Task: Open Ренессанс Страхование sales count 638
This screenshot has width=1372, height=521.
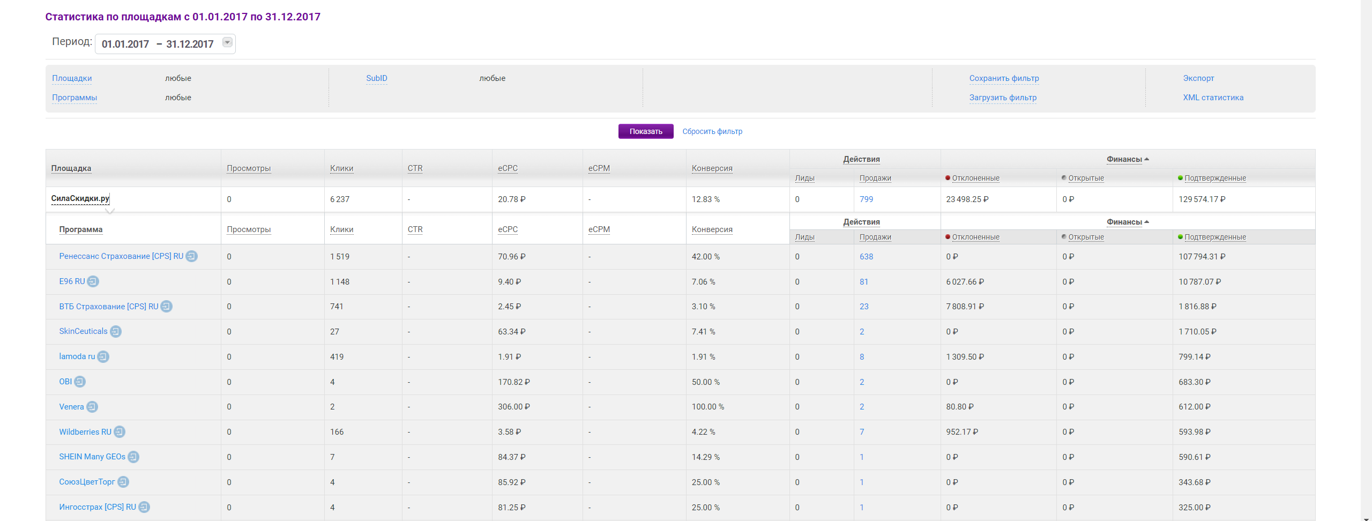Action: 866,257
